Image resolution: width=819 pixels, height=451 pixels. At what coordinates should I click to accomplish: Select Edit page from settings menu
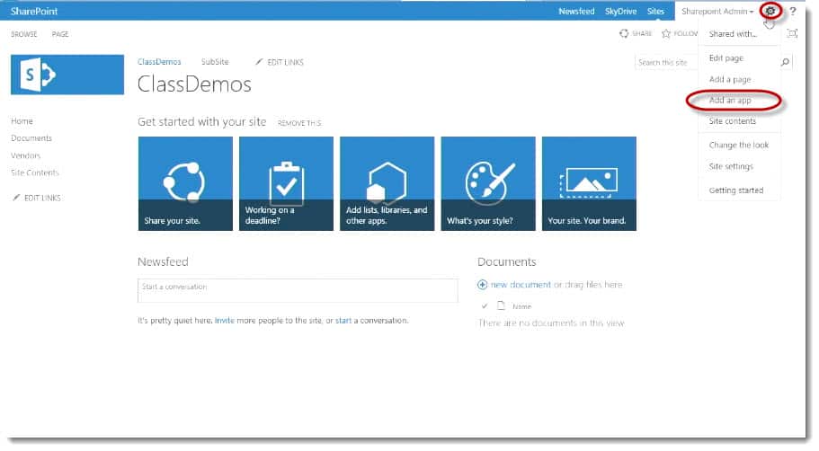[726, 57]
